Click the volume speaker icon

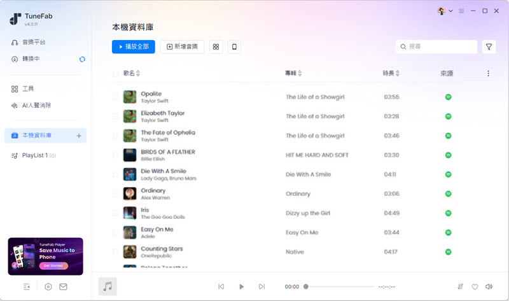click(489, 286)
